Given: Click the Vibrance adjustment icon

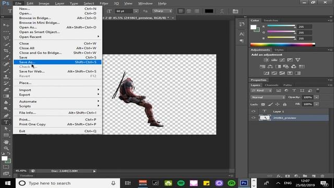Looking at the screenshot, I should pos(298,60).
